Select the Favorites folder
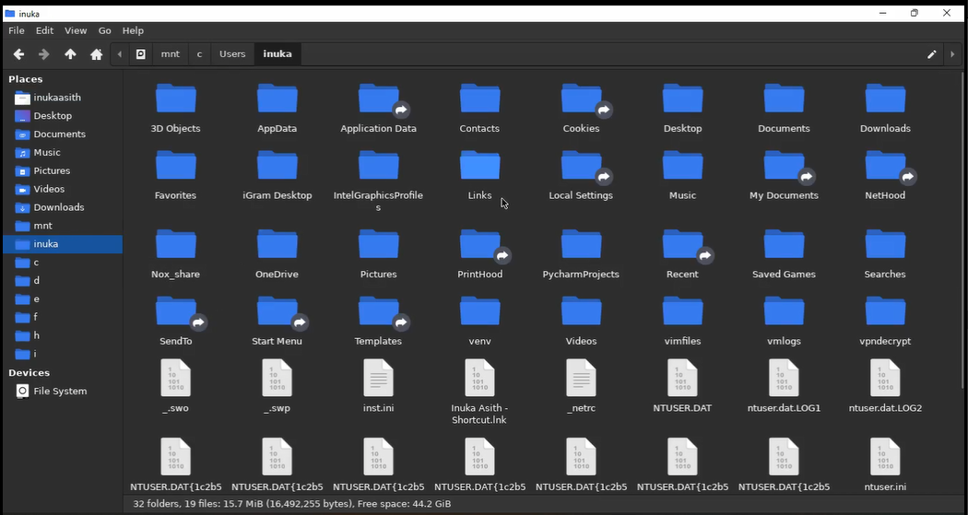The height and width of the screenshot is (515, 968). click(175, 176)
